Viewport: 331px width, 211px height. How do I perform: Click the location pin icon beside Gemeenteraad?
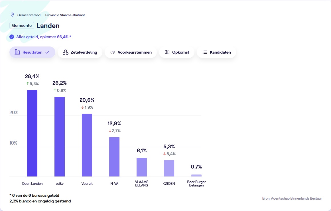point(12,15)
